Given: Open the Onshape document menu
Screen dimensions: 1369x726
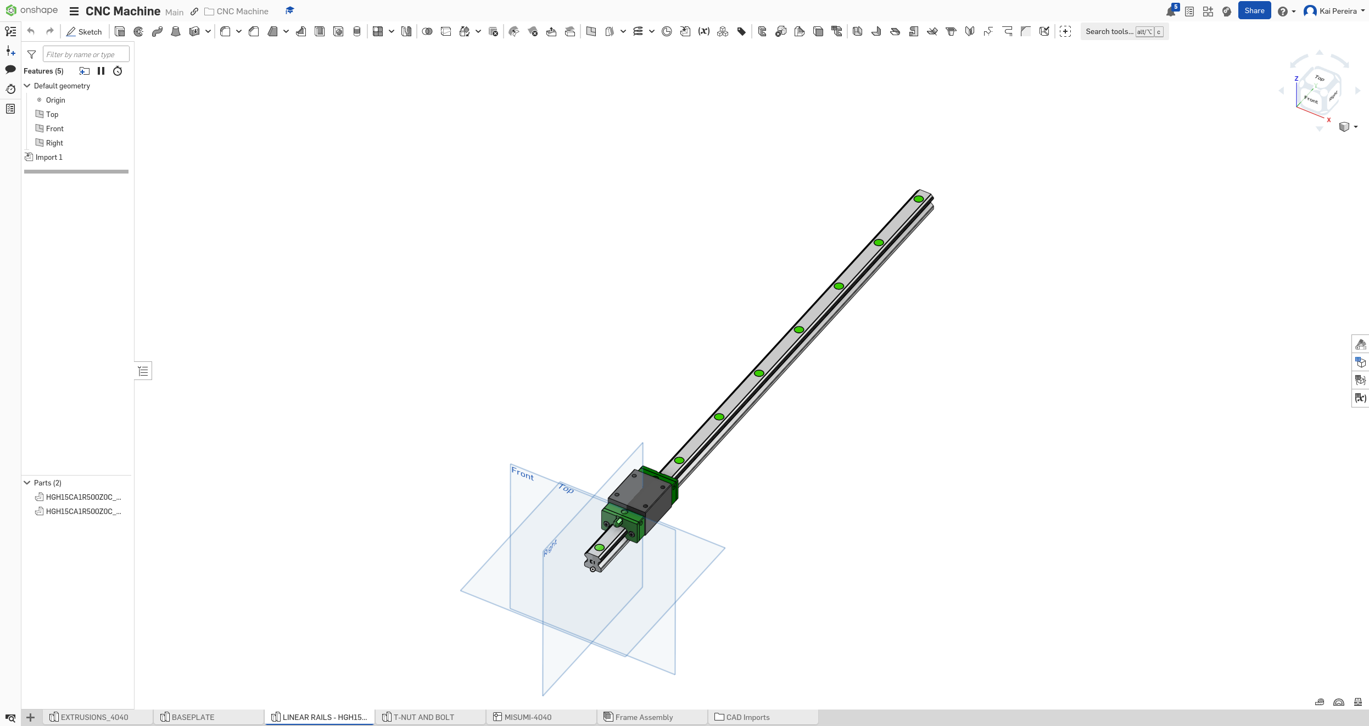Looking at the screenshot, I should (x=74, y=11).
